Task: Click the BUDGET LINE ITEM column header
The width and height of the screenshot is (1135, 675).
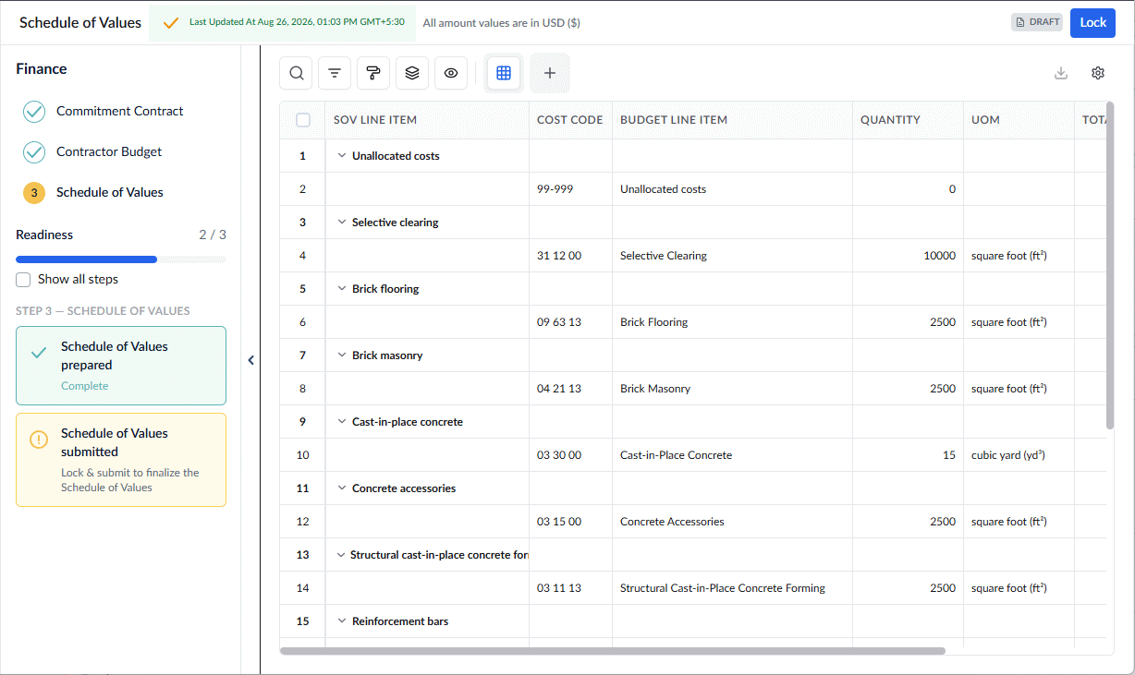Action: pyautogui.click(x=732, y=120)
